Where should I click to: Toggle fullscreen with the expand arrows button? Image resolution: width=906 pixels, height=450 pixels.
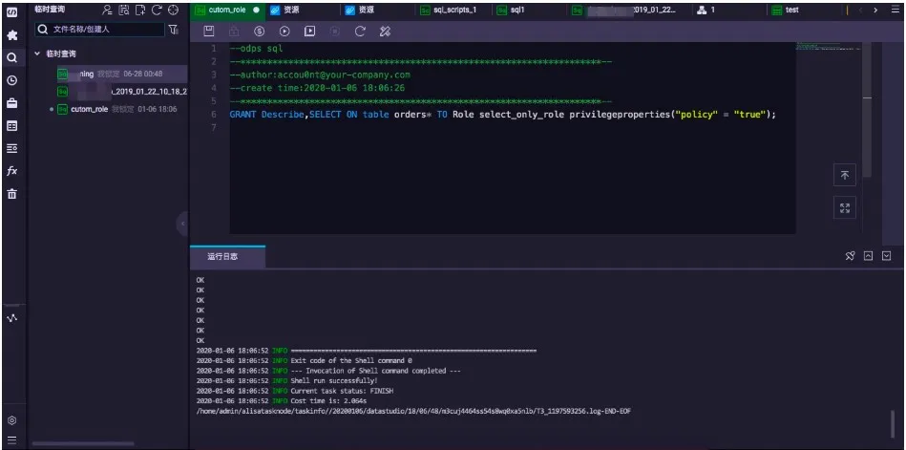pyautogui.click(x=845, y=208)
